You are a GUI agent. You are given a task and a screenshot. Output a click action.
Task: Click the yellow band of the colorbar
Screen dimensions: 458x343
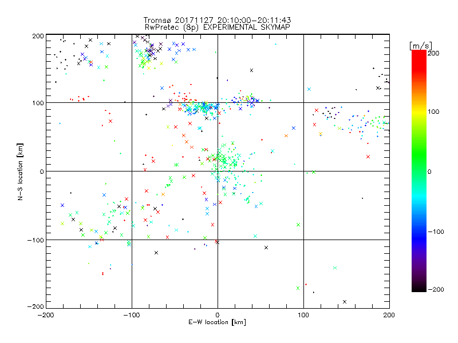[419, 111]
